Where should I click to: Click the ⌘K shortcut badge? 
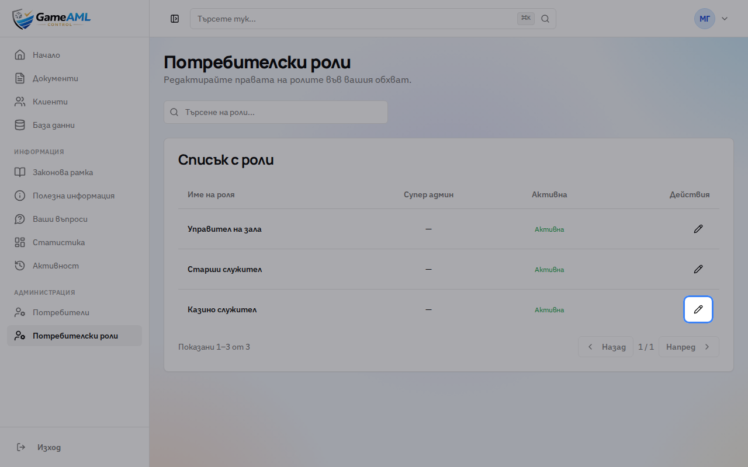point(526,19)
